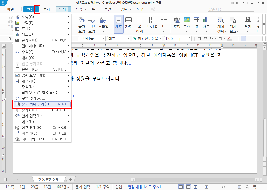Select 세로 portrait orientation
This screenshot has width=267, height=190.
tap(119, 24)
